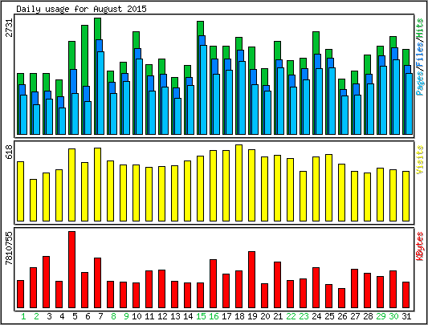428x325 pixels.
Task: Select day 1 on the date axis
Action: (23, 316)
